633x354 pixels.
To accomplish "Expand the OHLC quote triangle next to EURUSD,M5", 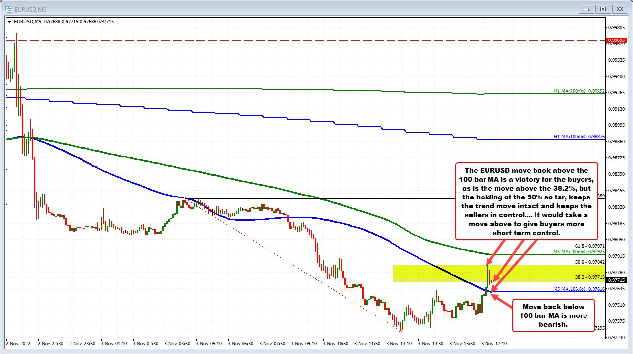I will (x=9, y=21).
